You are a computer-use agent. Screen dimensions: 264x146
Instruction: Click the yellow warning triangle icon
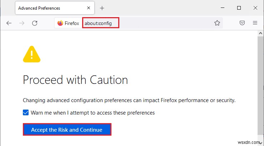(32, 54)
